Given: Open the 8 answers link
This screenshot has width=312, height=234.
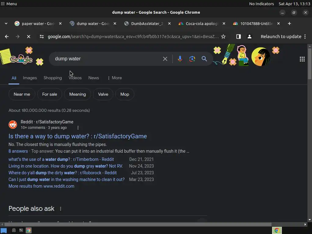Looking at the screenshot, I should 18,151.
